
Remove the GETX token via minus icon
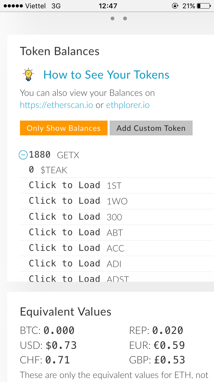click(23, 155)
